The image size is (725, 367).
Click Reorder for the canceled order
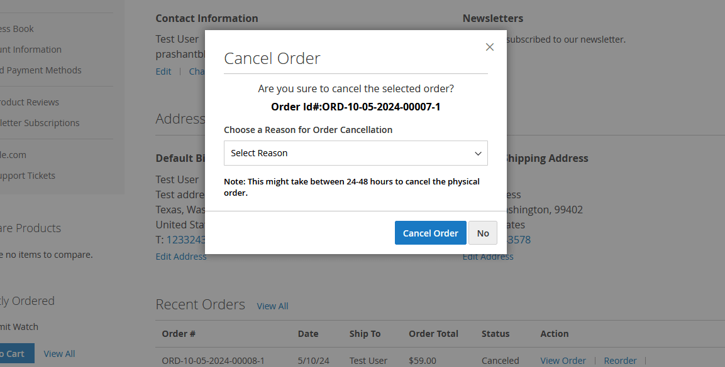pos(620,361)
